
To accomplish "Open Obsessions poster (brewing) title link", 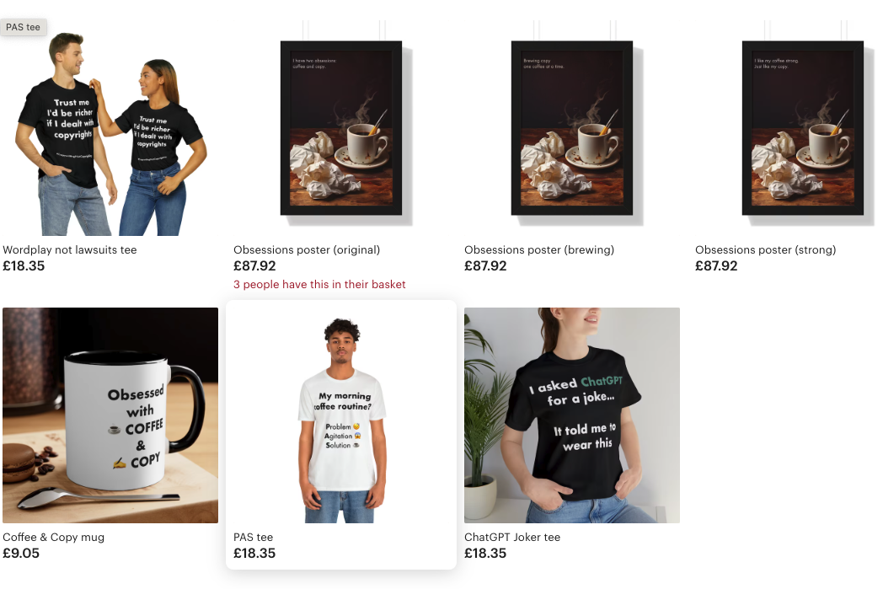I will pyautogui.click(x=539, y=250).
